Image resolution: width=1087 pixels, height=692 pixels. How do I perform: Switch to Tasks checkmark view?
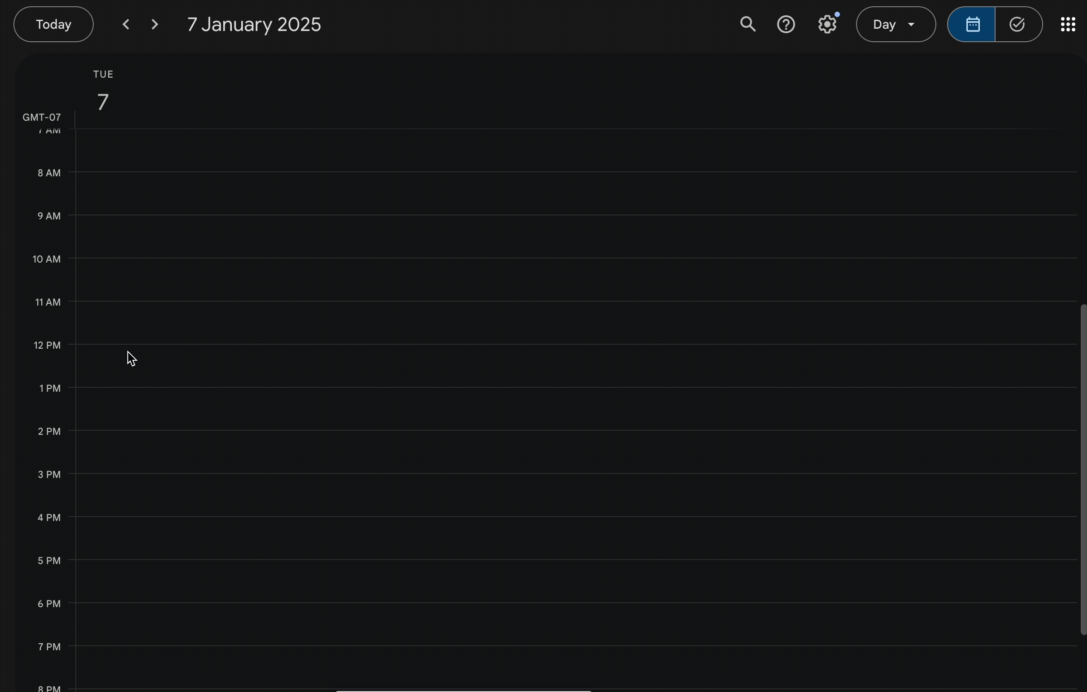coord(1018,24)
